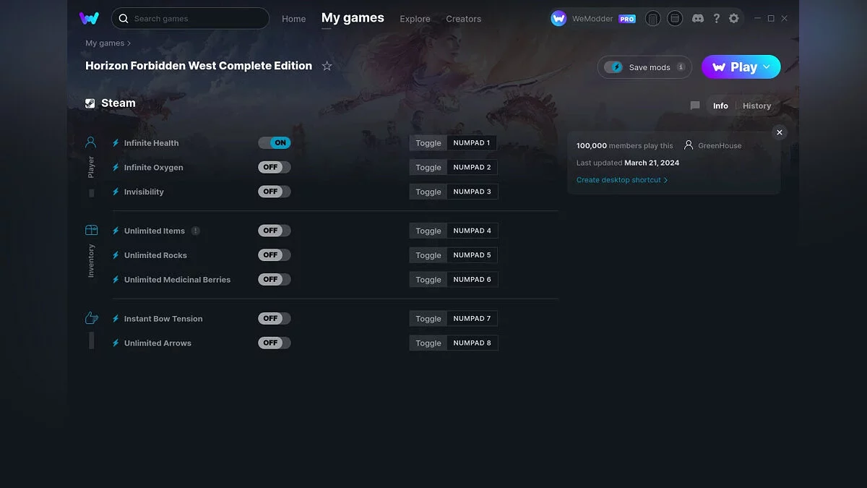
Task: Go back via My games breadcrumb
Action: pos(105,43)
